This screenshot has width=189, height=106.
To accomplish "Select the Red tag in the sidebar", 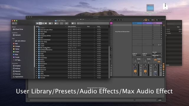I will tap(15, 44).
